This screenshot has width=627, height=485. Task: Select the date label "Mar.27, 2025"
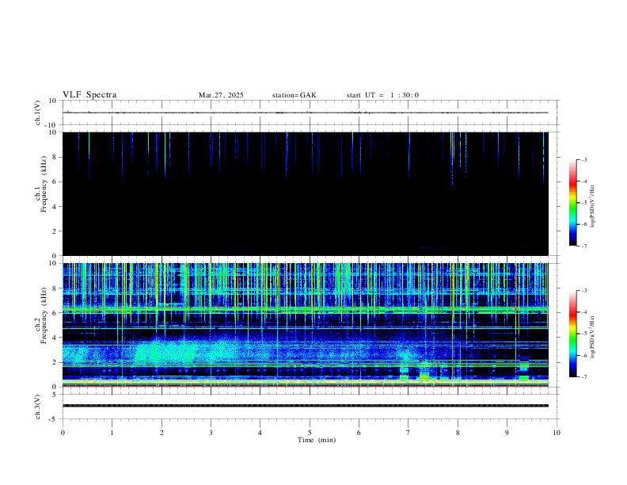click(x=221, y=95)
